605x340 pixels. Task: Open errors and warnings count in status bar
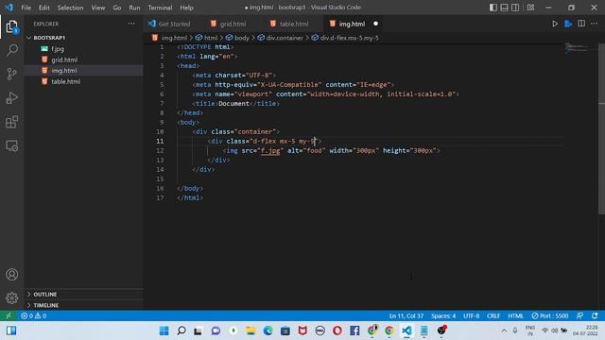[x=34, y=315]
